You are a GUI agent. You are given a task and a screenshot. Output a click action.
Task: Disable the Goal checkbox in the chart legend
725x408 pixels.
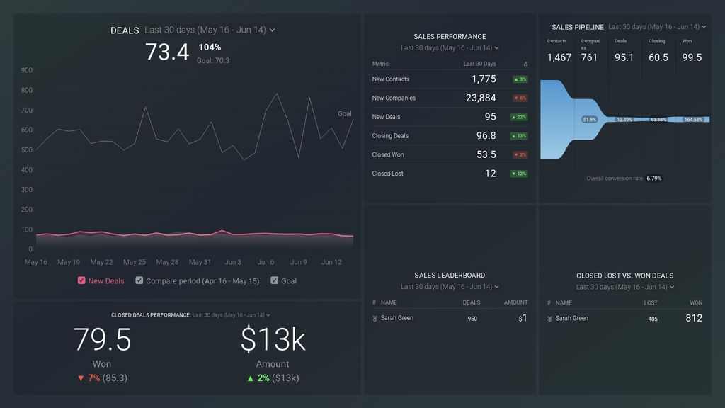pyautogui.click(x=274, y=280)
